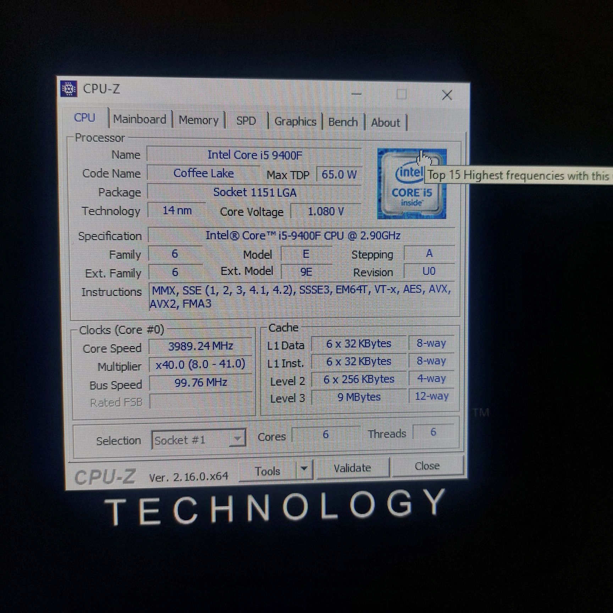
Task: Click the 'Coffee Lake' code name value
Action: coord(204,173)
